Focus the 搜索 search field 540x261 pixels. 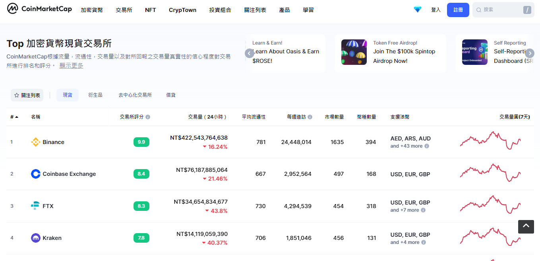(503, 10)
